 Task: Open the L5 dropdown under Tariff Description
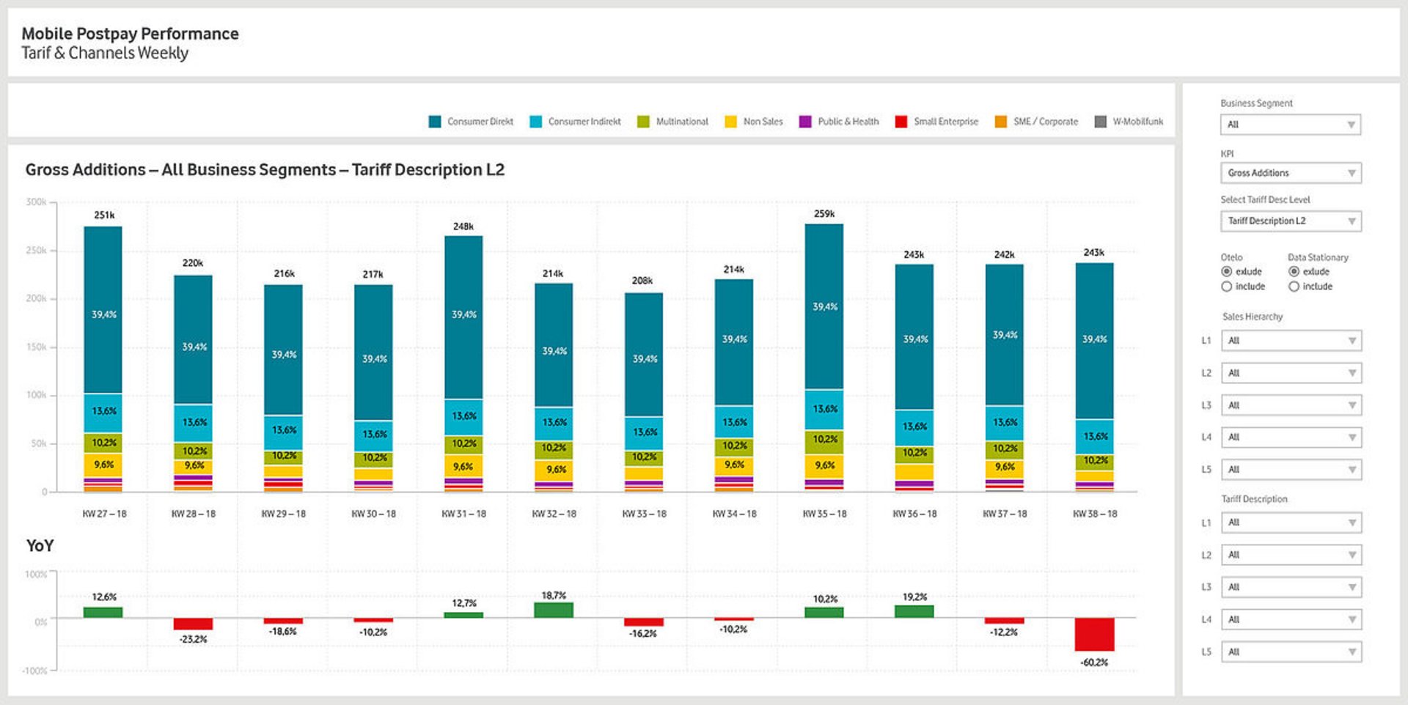click(1290, 652)
